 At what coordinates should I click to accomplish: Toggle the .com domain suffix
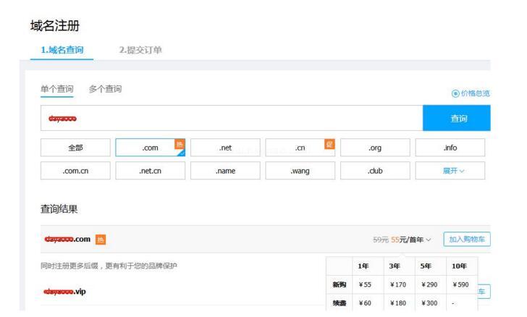coord(150,148)
